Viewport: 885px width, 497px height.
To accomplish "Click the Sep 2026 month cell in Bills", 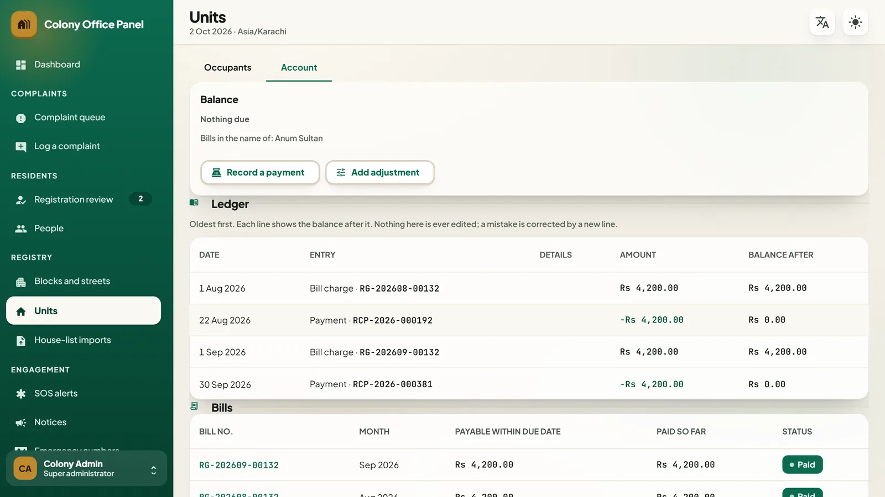I will coord(379,465).
